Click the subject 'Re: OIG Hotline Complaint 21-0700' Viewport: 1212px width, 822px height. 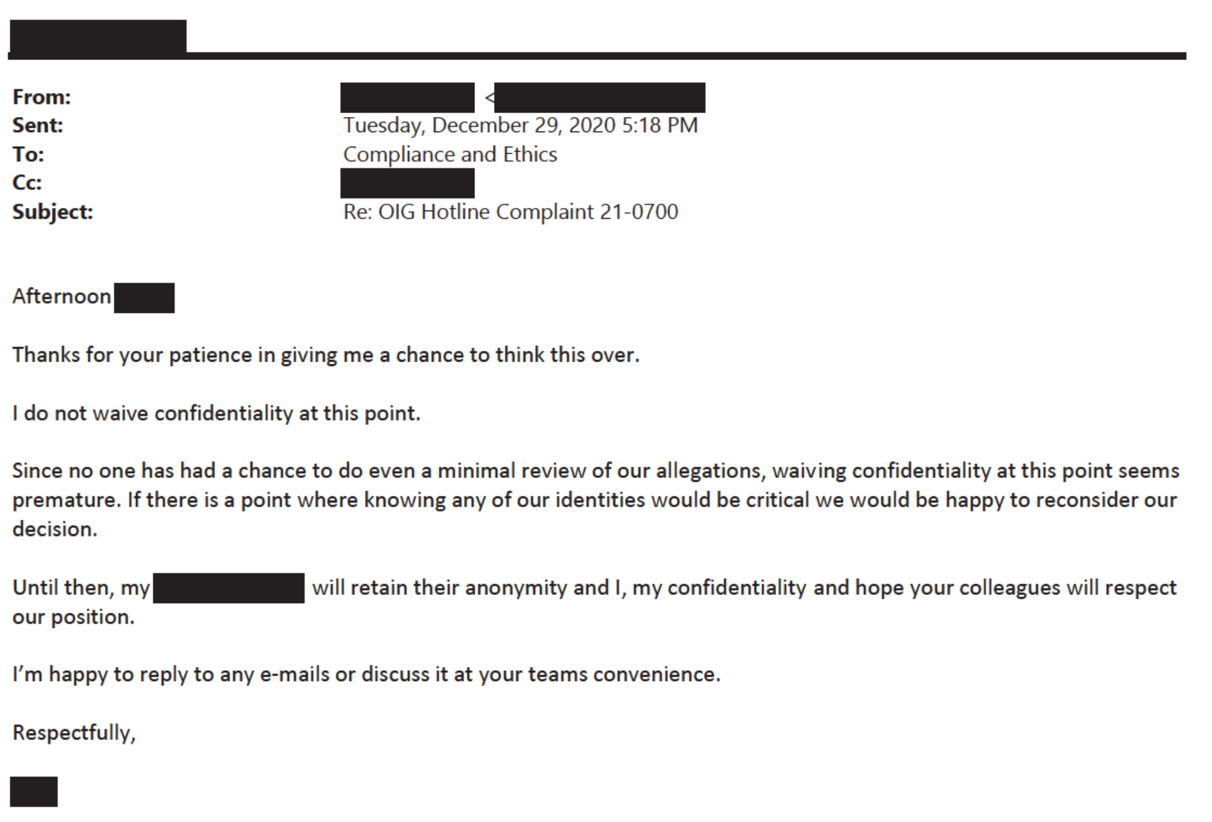(511, 212)
